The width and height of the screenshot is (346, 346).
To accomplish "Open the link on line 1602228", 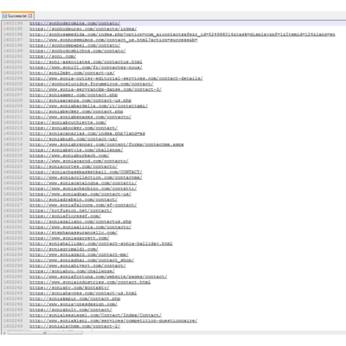I will pos(71,210).
